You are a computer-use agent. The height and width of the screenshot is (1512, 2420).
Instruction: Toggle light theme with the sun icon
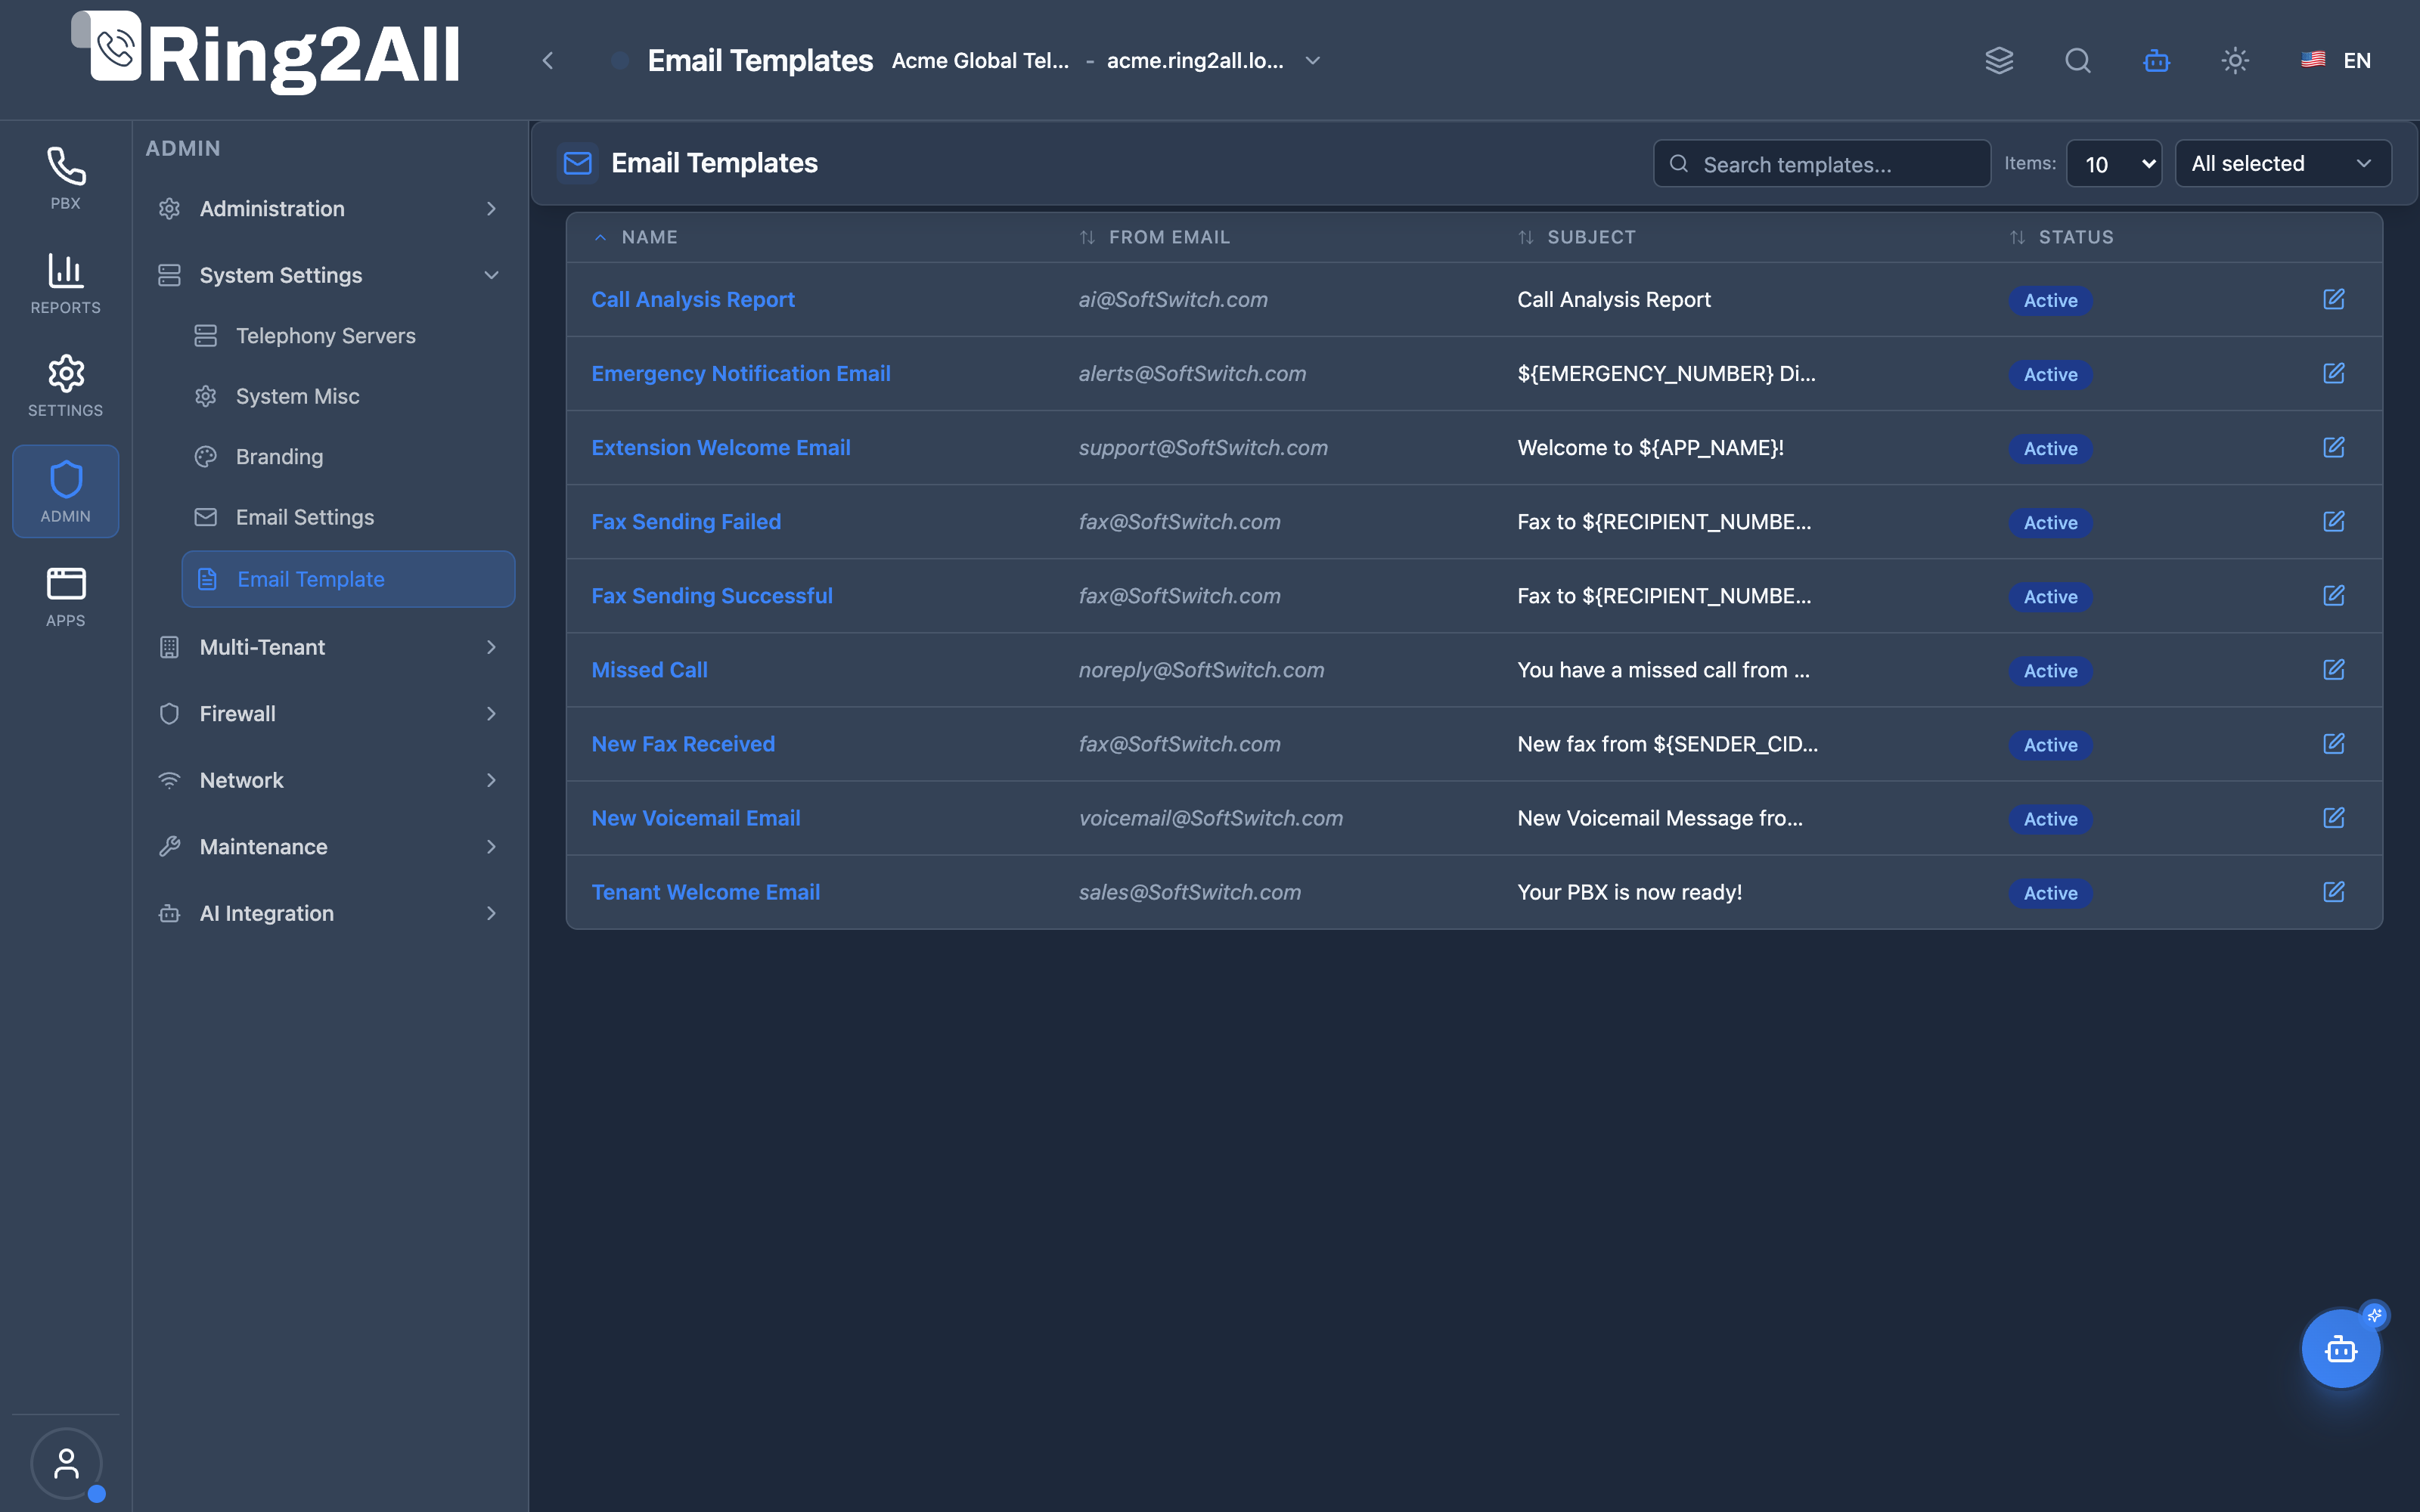[x=2235, y=60]
